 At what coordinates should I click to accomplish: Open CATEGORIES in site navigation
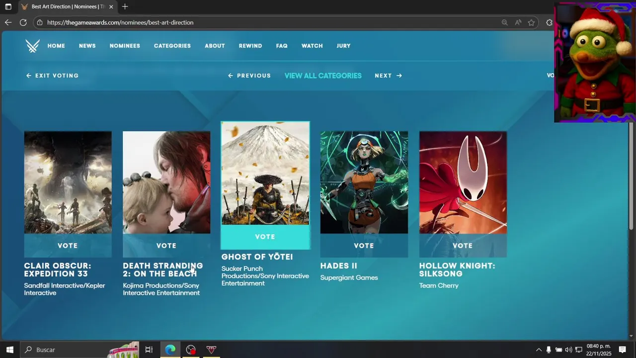(172, 46)
